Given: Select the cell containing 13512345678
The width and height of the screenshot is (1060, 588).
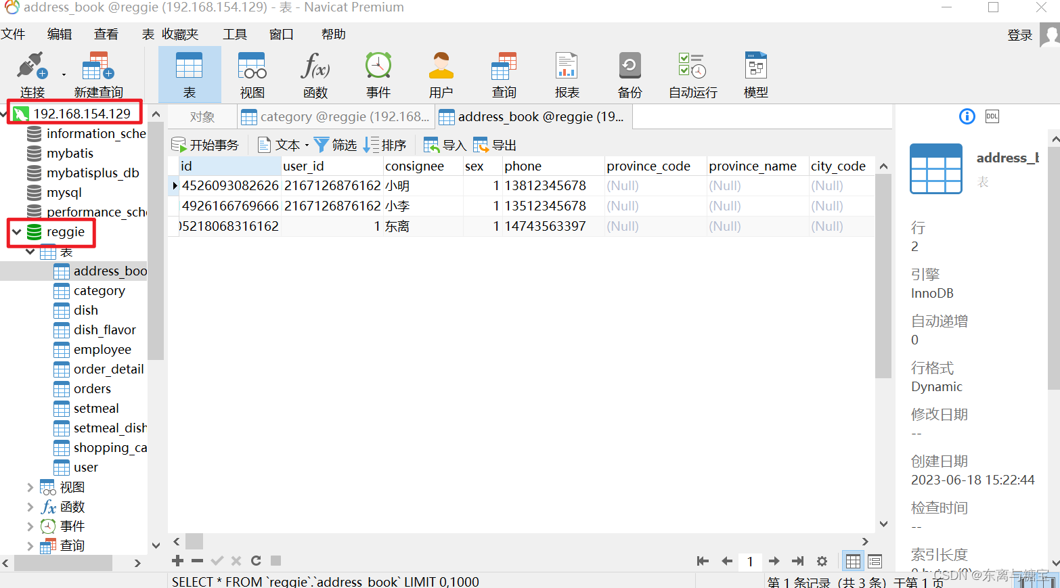Looking at the screenshot, I should 553,206.
